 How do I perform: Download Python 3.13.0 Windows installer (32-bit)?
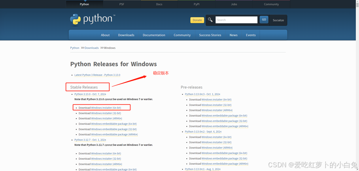click(106, 113)
